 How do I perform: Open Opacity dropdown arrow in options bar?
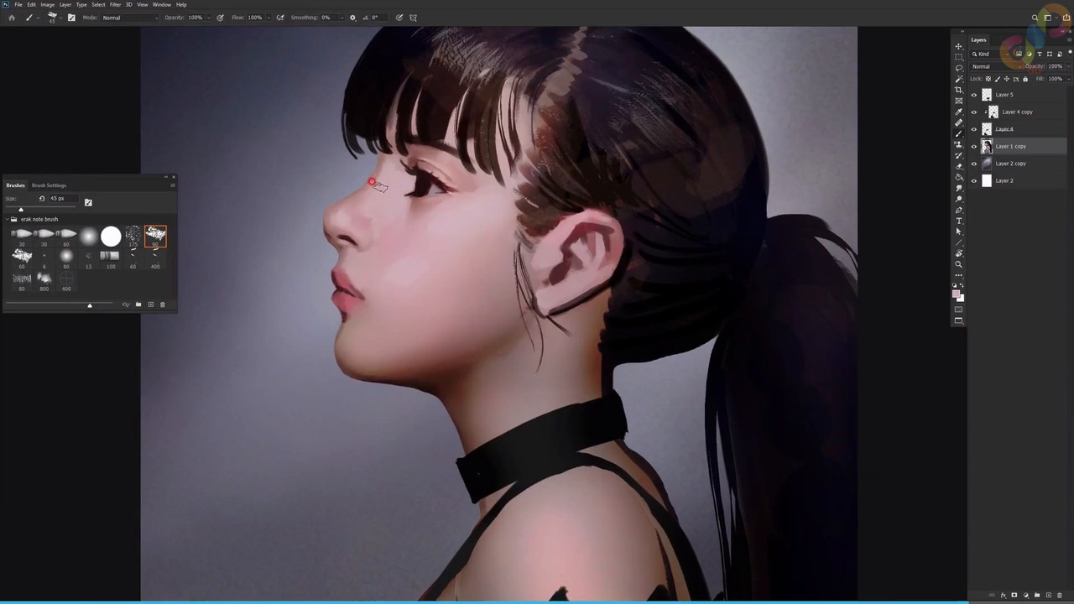207,17
